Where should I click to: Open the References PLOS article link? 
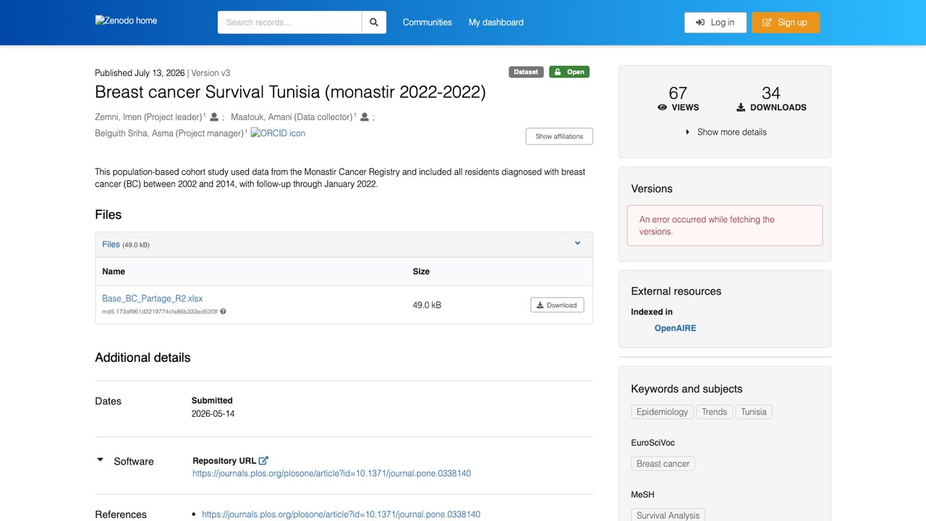click(341, 514)
